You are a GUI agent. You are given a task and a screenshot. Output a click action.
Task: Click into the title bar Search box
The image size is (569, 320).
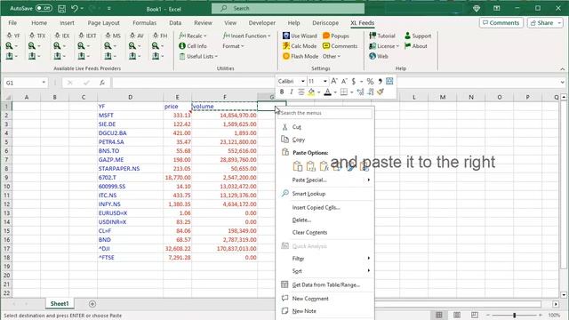coord(288,8)
